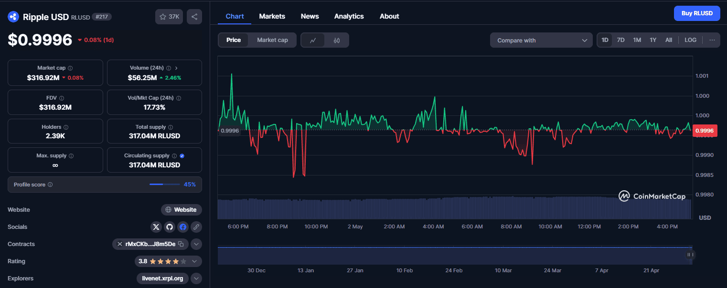Switch to candlestick chart icon
The width and height of the screenshot is (727, 288).
coord(337,40)
